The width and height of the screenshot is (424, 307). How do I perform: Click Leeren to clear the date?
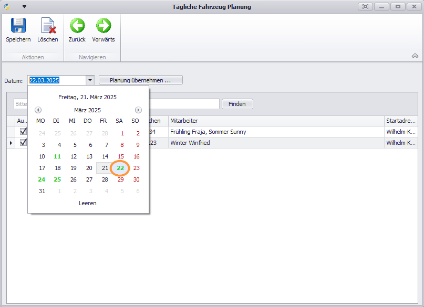(x=88, y=203)
